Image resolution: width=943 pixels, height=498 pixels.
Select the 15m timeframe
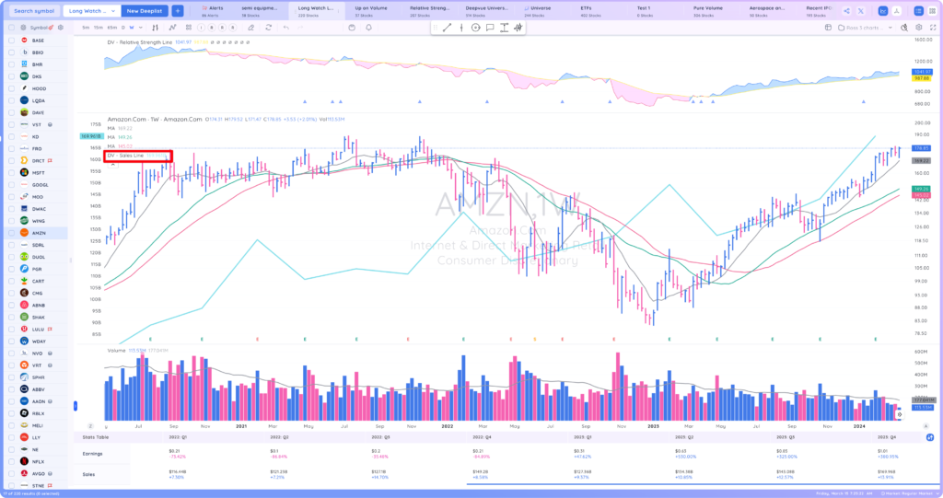[x=98, y=28]
